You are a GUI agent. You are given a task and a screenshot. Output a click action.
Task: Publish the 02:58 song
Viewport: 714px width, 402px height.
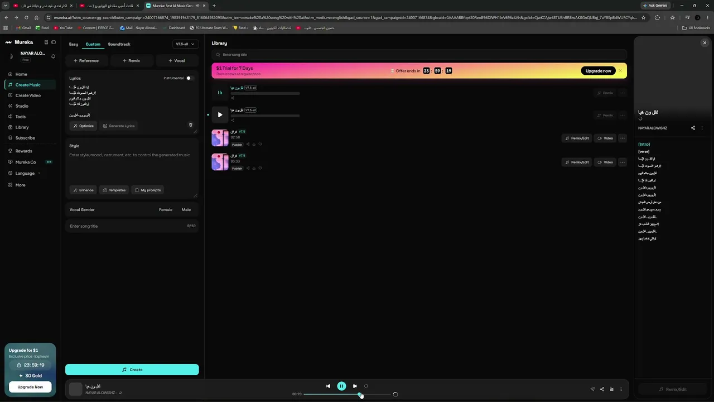click(237, 145)
